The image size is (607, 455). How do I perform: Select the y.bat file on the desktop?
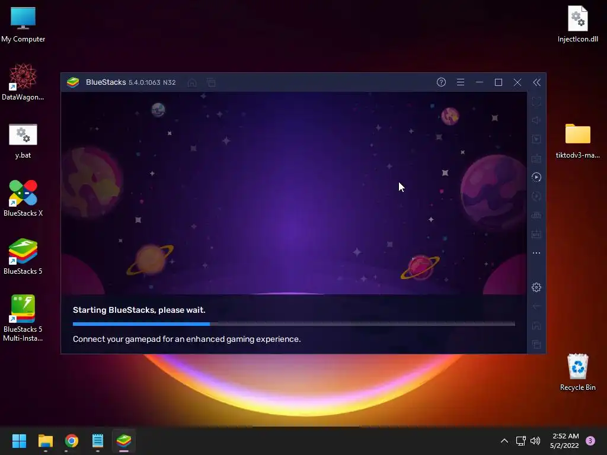point(23,141)
